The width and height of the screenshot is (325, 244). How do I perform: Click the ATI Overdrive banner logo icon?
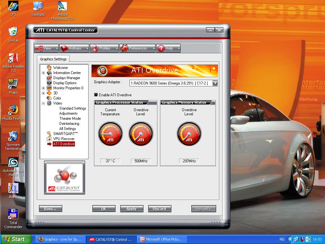coord(103,71)
